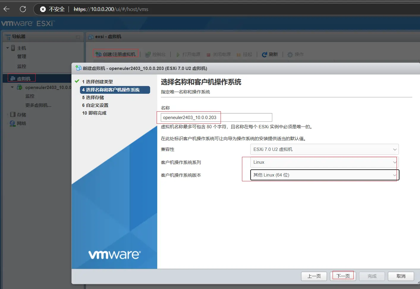The height and width of the screenshot is (289, 420).
Task: Click the Create/Register VM icon
Action: [x=98, y=54]
